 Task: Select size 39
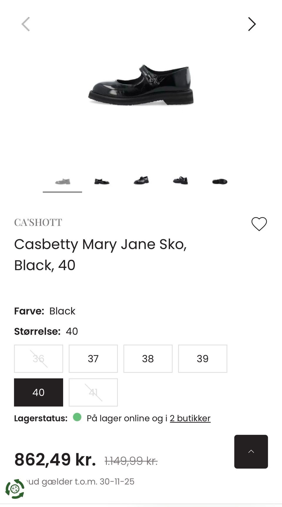[x=202, y=358]
